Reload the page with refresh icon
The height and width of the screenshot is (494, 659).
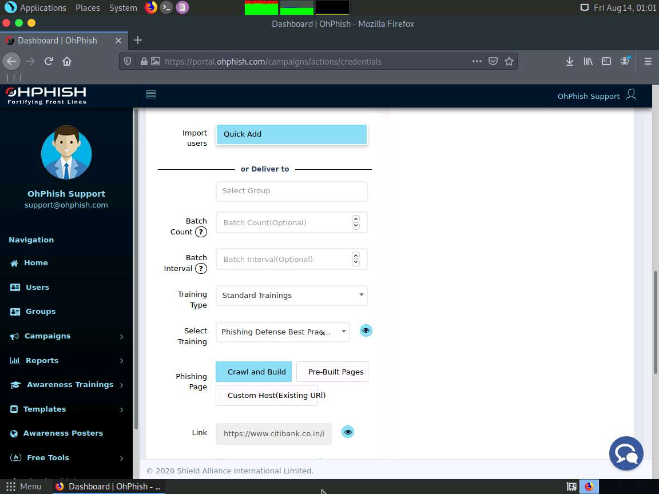coord(49,61)
